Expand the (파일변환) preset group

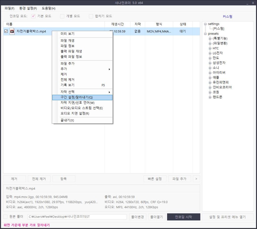click(210, 43)
